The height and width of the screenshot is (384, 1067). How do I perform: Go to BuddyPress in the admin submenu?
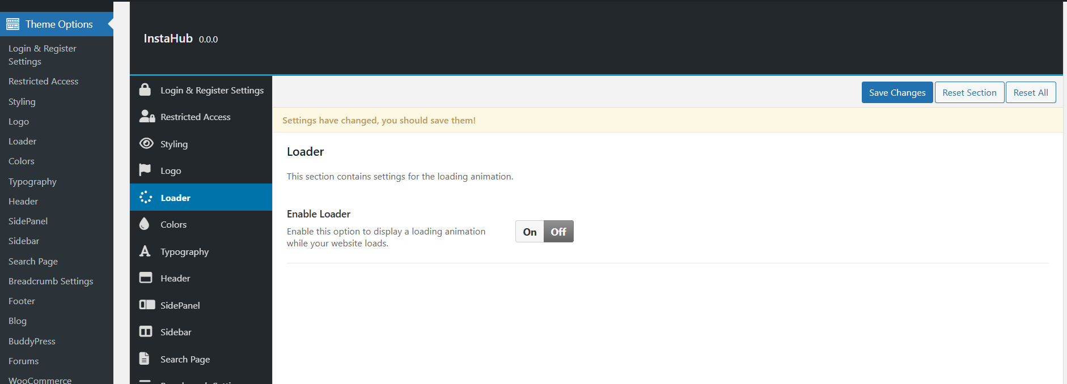pos(32,342)
